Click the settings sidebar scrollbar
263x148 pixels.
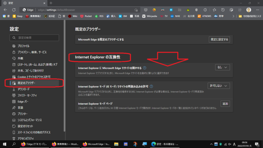point(65,76)
